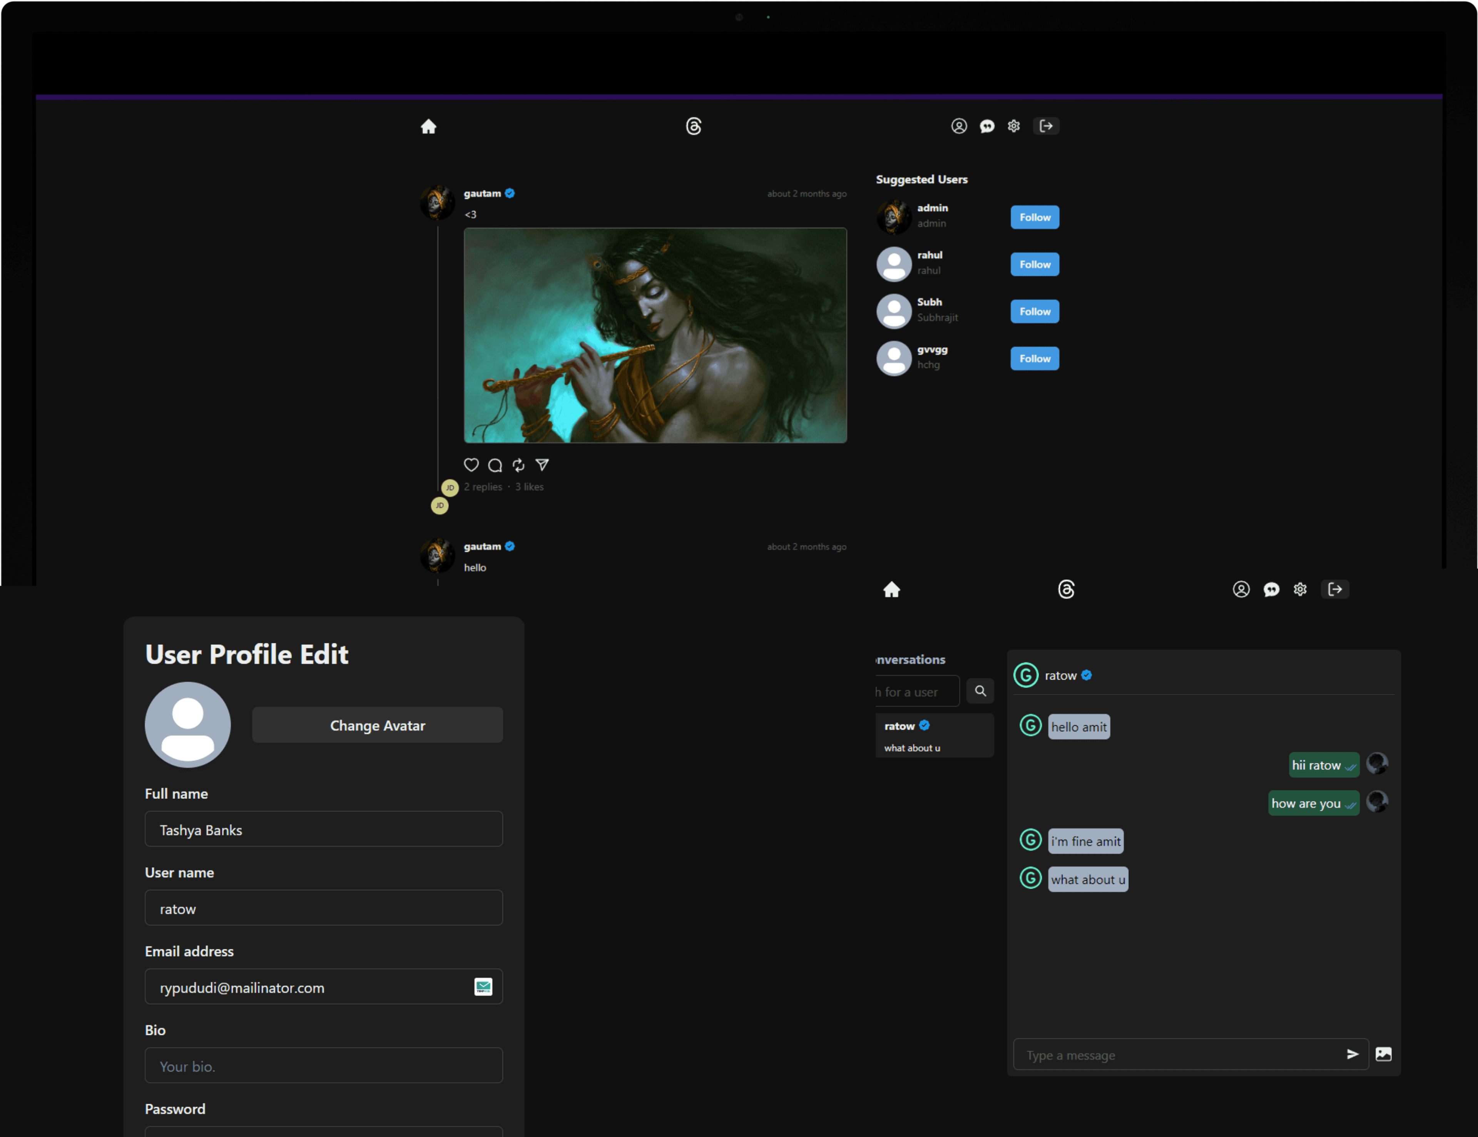The height and width of the screenshot is (1137, 1478).
Task: Click the home icon in top navbar
Action: 428,127
